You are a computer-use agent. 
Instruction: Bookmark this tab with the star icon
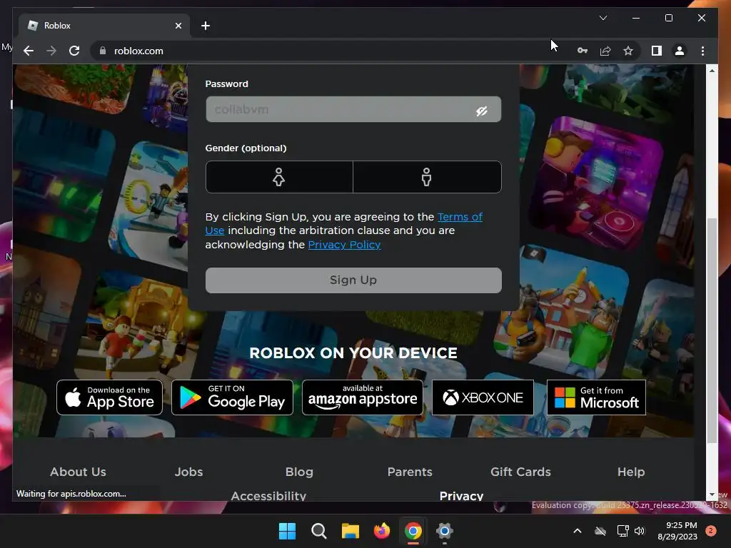pyautogui.click(x=628, y=51)
